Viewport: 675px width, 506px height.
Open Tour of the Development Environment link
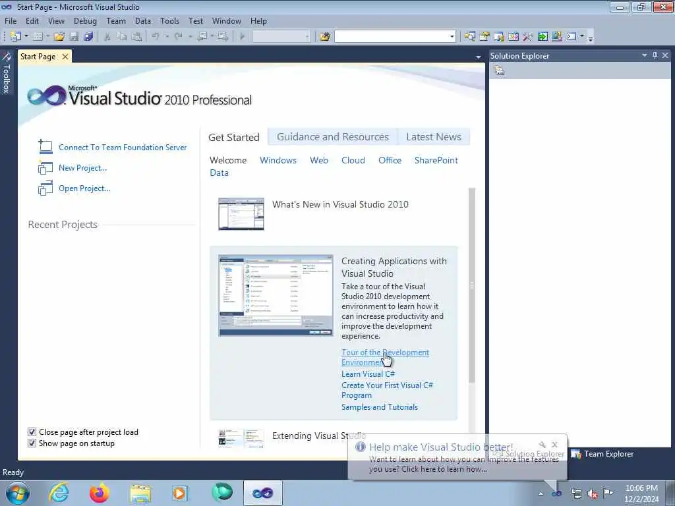[385, 357]
